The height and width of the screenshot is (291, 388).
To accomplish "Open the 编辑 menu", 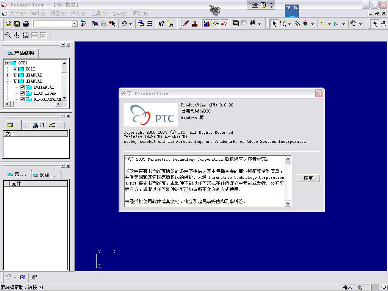I will pyautogui.click(x=38, y=14).
